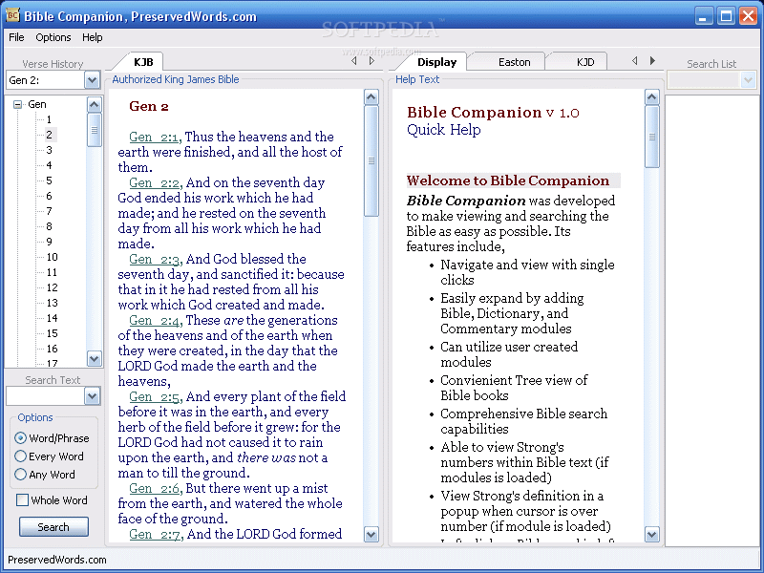764x573 pixels.
Task: Click up arrow of Bible text scrollbar
Action: coord(371,97)
